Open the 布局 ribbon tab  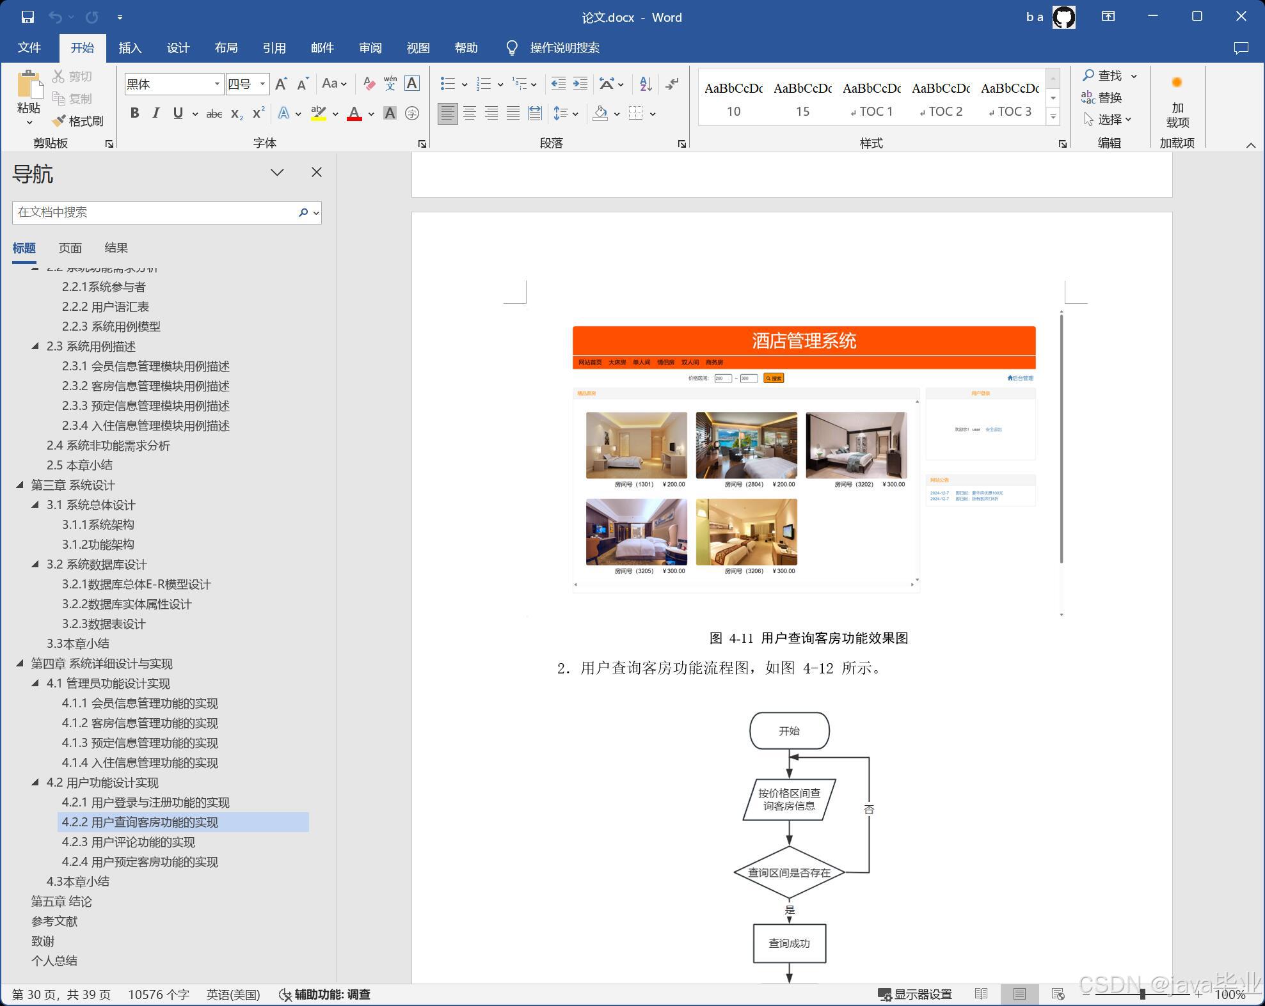(226, 48)
